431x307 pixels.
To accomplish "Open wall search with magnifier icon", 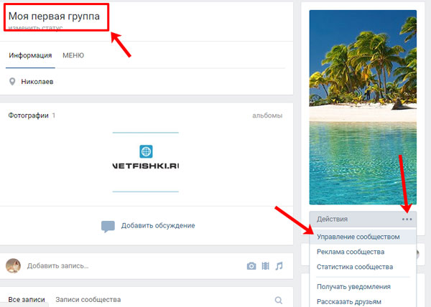I will tap(279, 300).
